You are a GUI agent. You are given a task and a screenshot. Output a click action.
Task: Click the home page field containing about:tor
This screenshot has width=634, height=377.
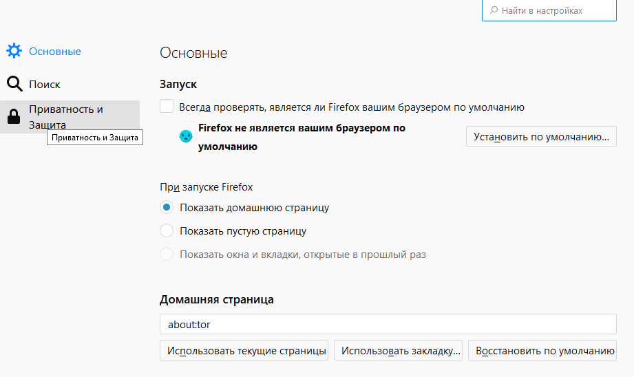[388, 324]
